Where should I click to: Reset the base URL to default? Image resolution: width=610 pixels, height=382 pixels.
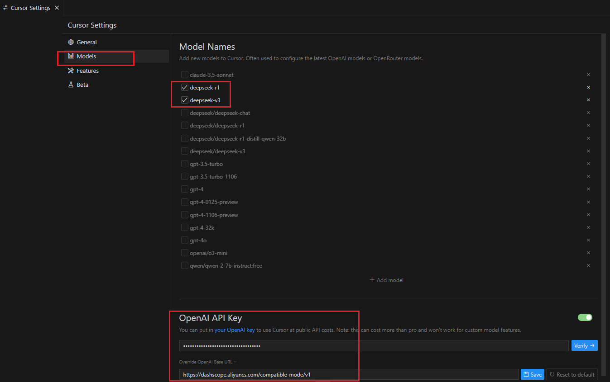click(x=572, y=374)
